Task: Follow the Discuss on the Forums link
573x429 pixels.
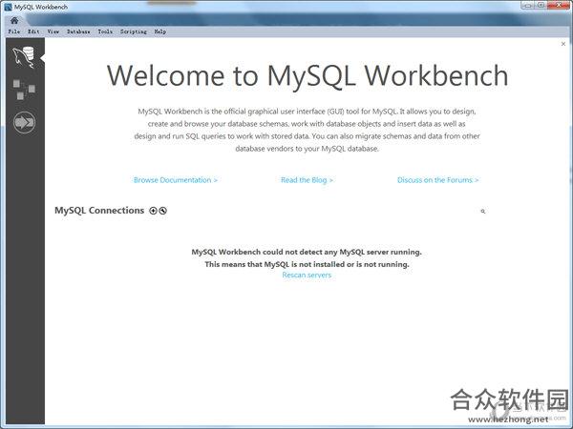Action: point(437,180)
